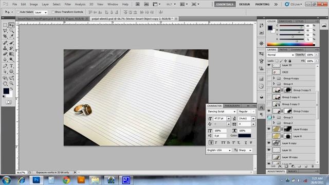This screenshot has width=329, height=185.
Task: Open the CS Live button
Action: coord(294,4)
